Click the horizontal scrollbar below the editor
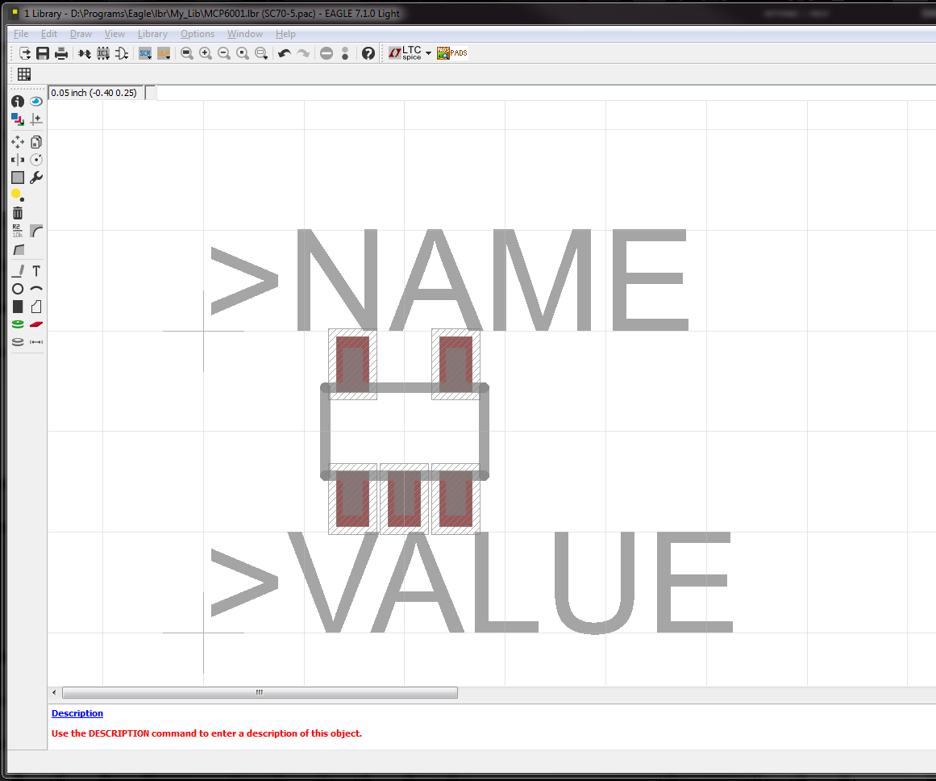Viewport: 936px width, 781px height. [258, 692]
